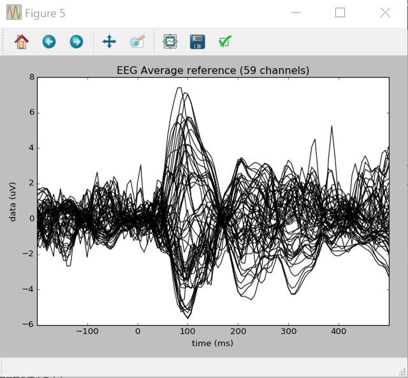Save the figure with floppy disk icon
This screenshot has height=378, width=408.
coord(198,42)
